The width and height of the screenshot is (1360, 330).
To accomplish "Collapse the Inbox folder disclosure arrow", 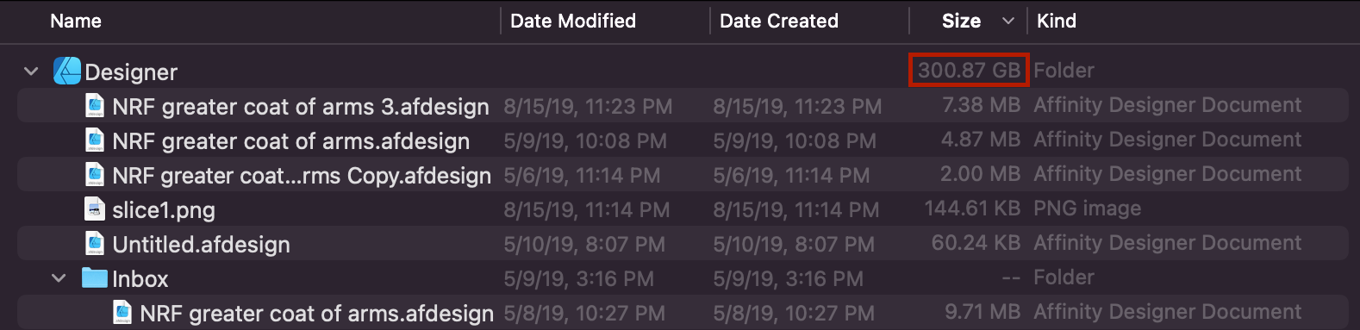I will pos(59,278).
